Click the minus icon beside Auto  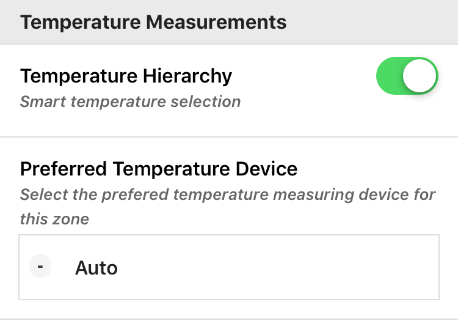tap(40, 267)
